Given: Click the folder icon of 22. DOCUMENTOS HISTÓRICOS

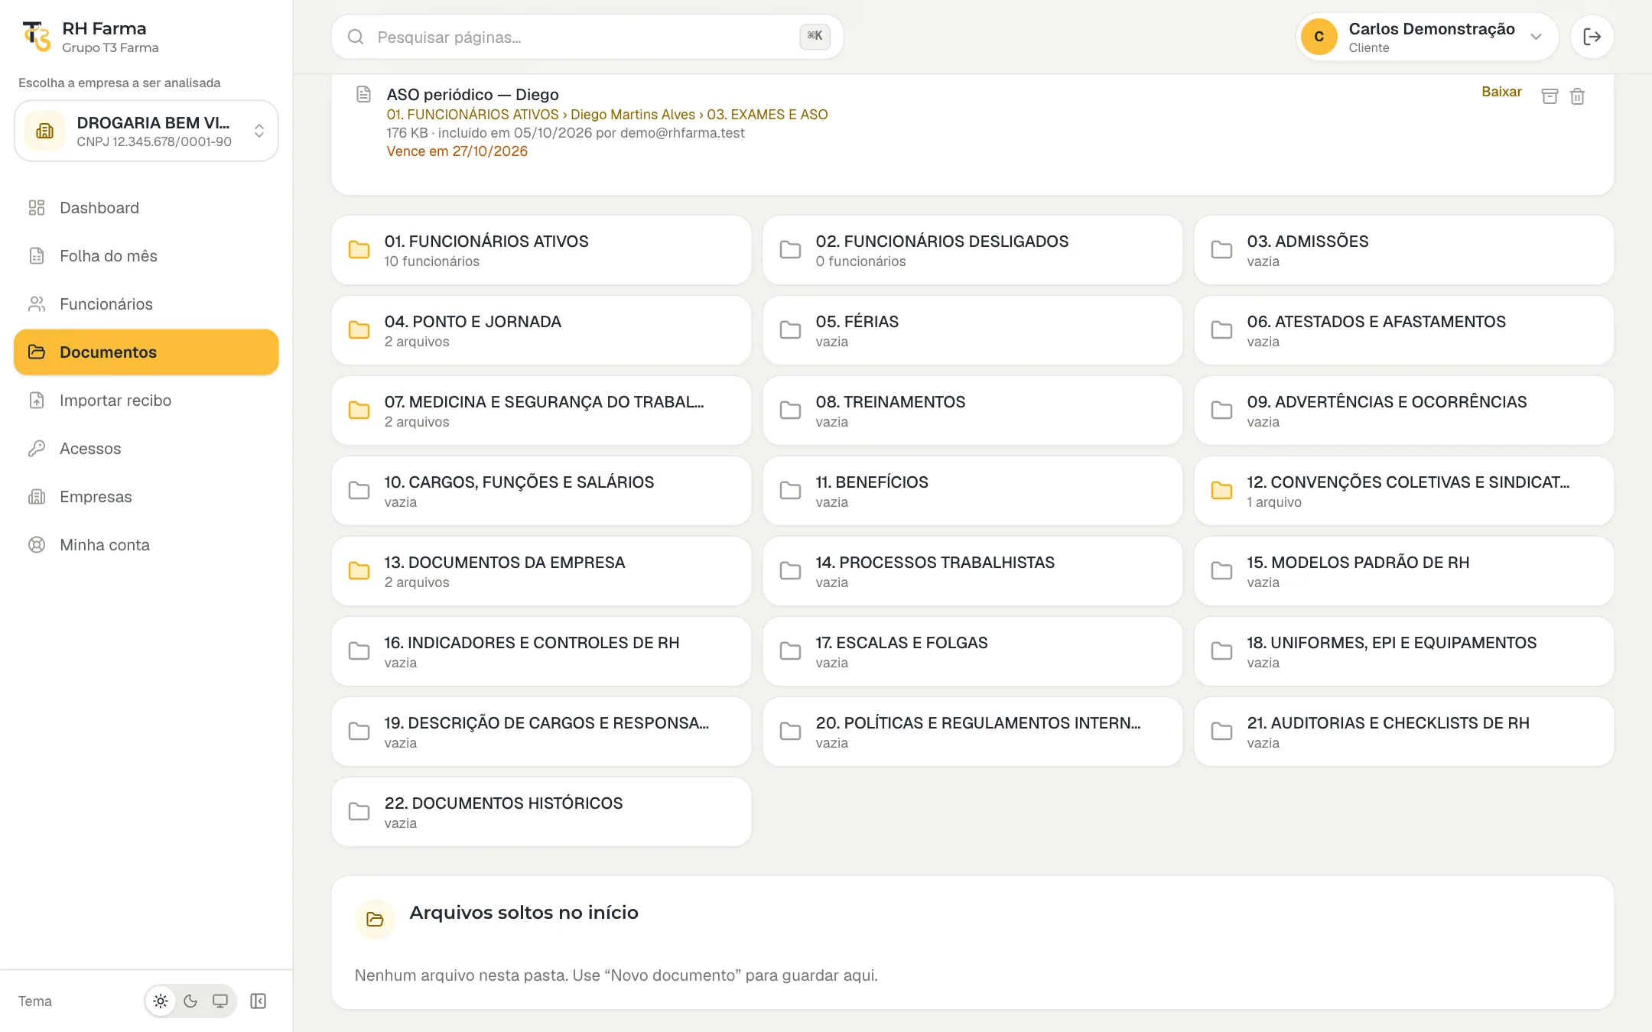Looking at the screenshot, I should click(x=359, y=812).
